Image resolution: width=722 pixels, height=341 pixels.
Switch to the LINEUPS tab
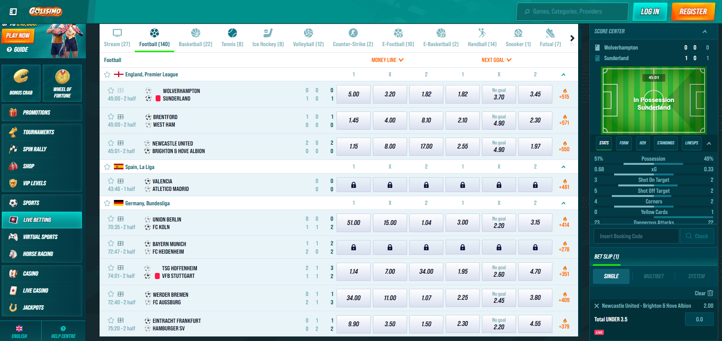[x=691, y=143]
